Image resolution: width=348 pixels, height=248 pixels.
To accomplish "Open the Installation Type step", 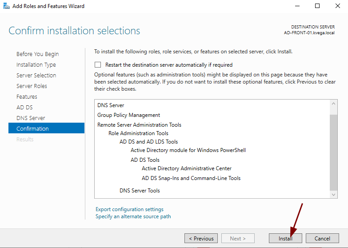I will [36, 65].
